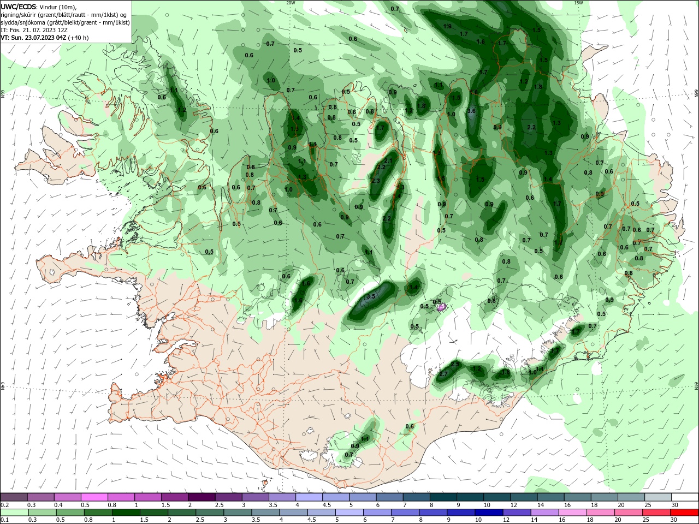
Task: Click the bright red 30 mm rain swatch
Action: (684, 513)
